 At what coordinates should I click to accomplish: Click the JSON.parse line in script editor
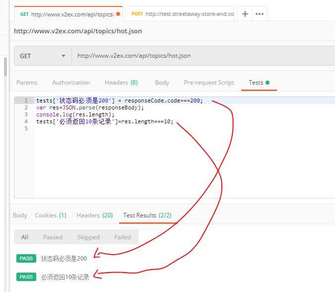point(90,107)
